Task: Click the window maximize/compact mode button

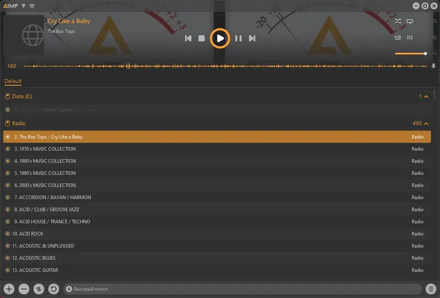Action: click(425, 5)
